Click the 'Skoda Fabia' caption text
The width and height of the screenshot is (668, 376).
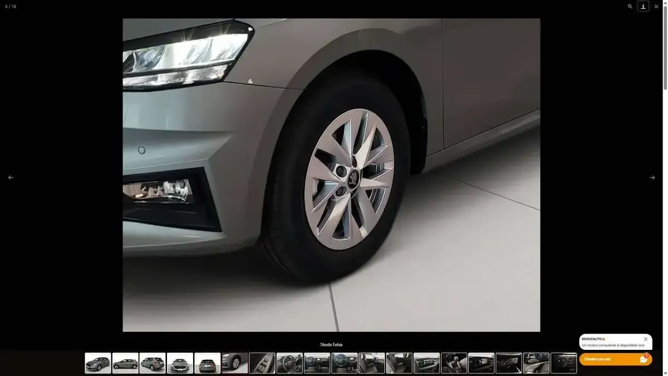(x=331, y=345)
